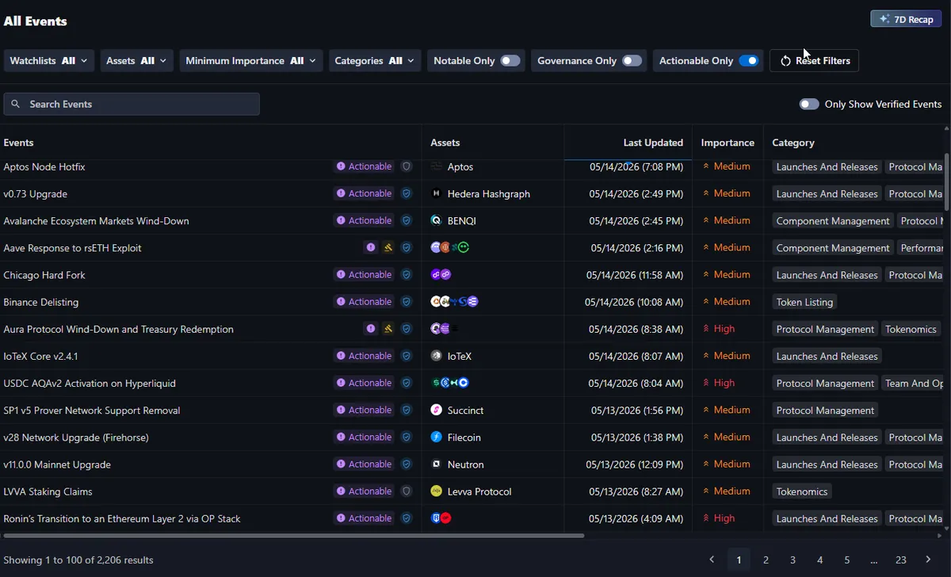The height and width of the screenshot is (577, 951).
Task: Open the Minimum Importance dropdown
Action: click(251, 61)
